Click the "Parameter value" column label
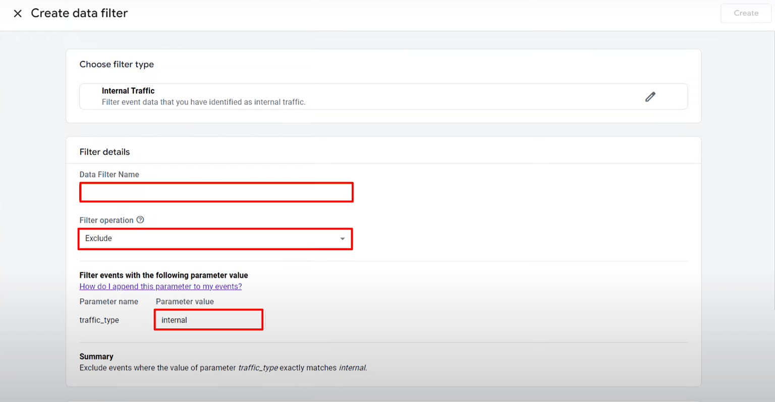 click(185, 302)
